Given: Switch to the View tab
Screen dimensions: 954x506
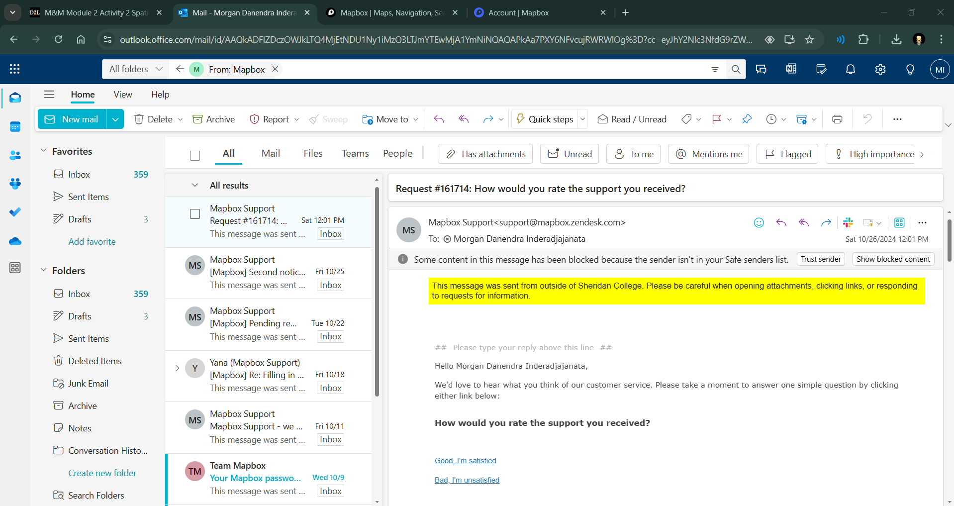Looking at the screenshot, I should (x=122, y=95).
